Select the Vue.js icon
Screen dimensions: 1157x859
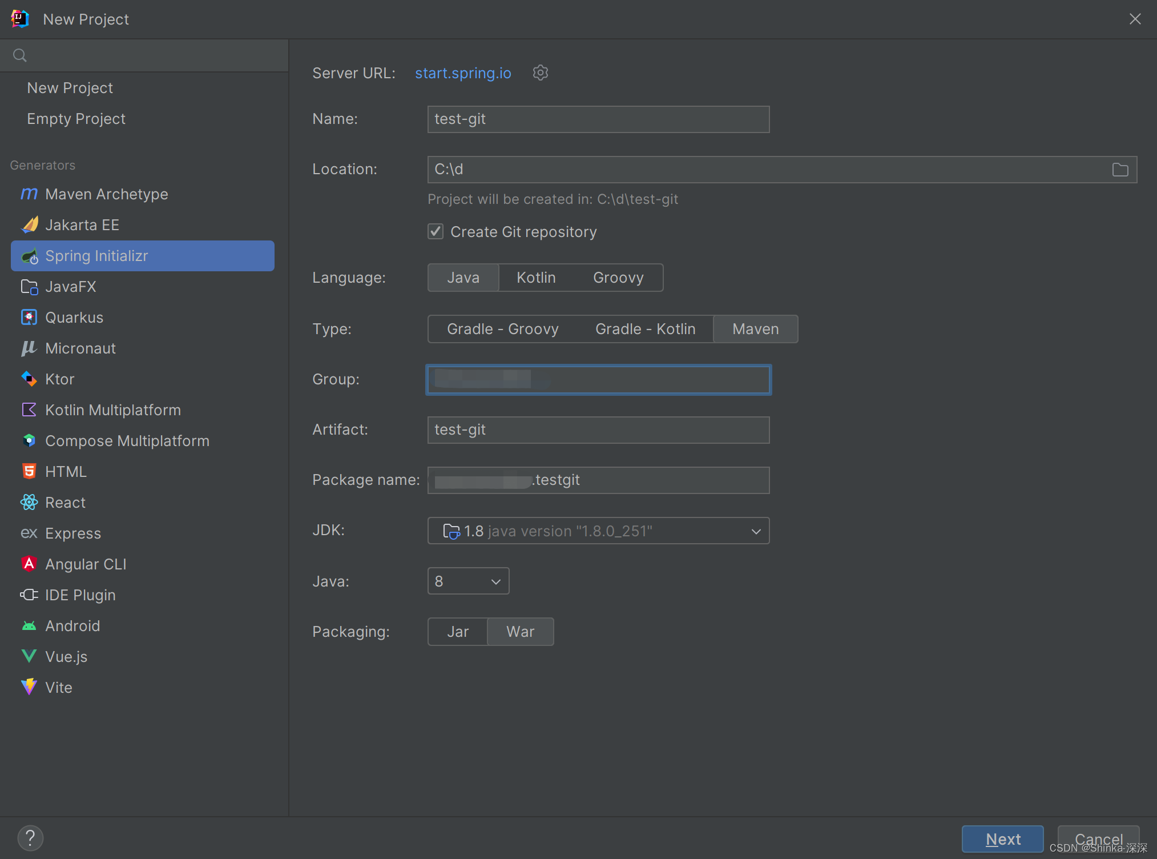point(29,657)
